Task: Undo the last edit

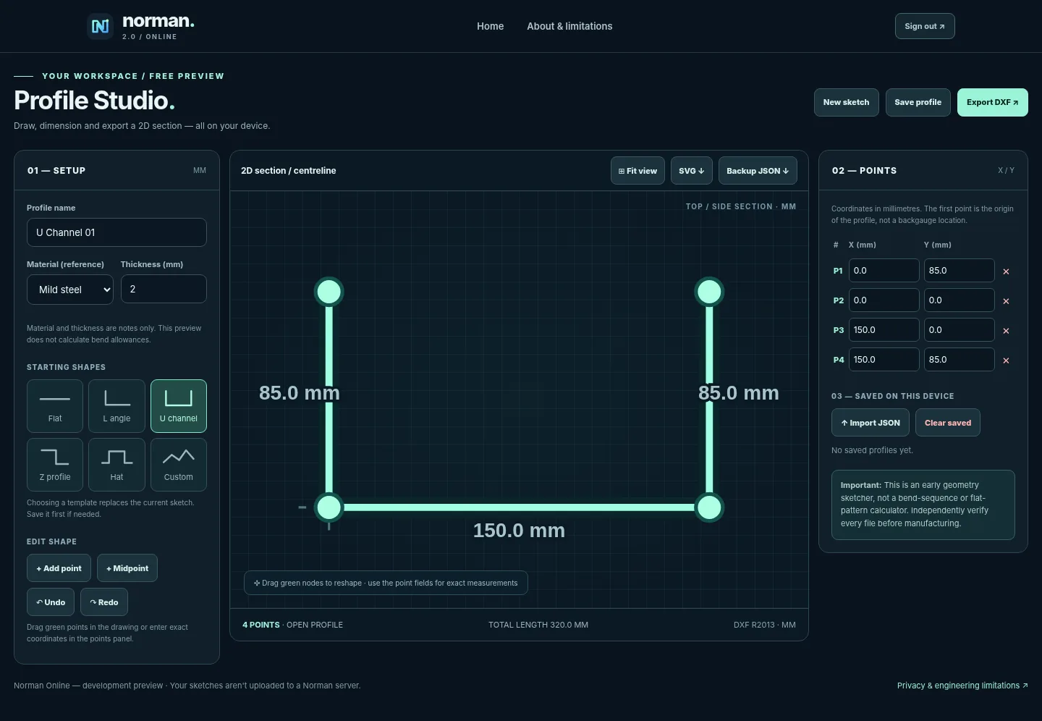Action: pos(51,602)
